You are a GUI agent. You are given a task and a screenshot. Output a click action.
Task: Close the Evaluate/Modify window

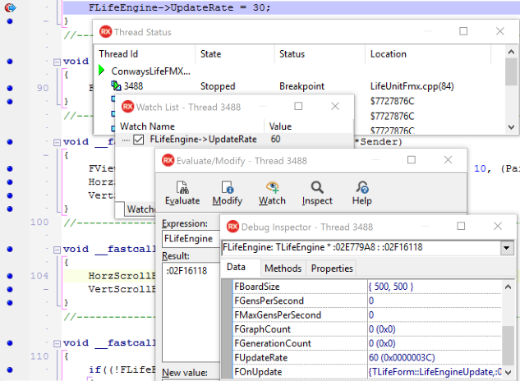[448, 160]
